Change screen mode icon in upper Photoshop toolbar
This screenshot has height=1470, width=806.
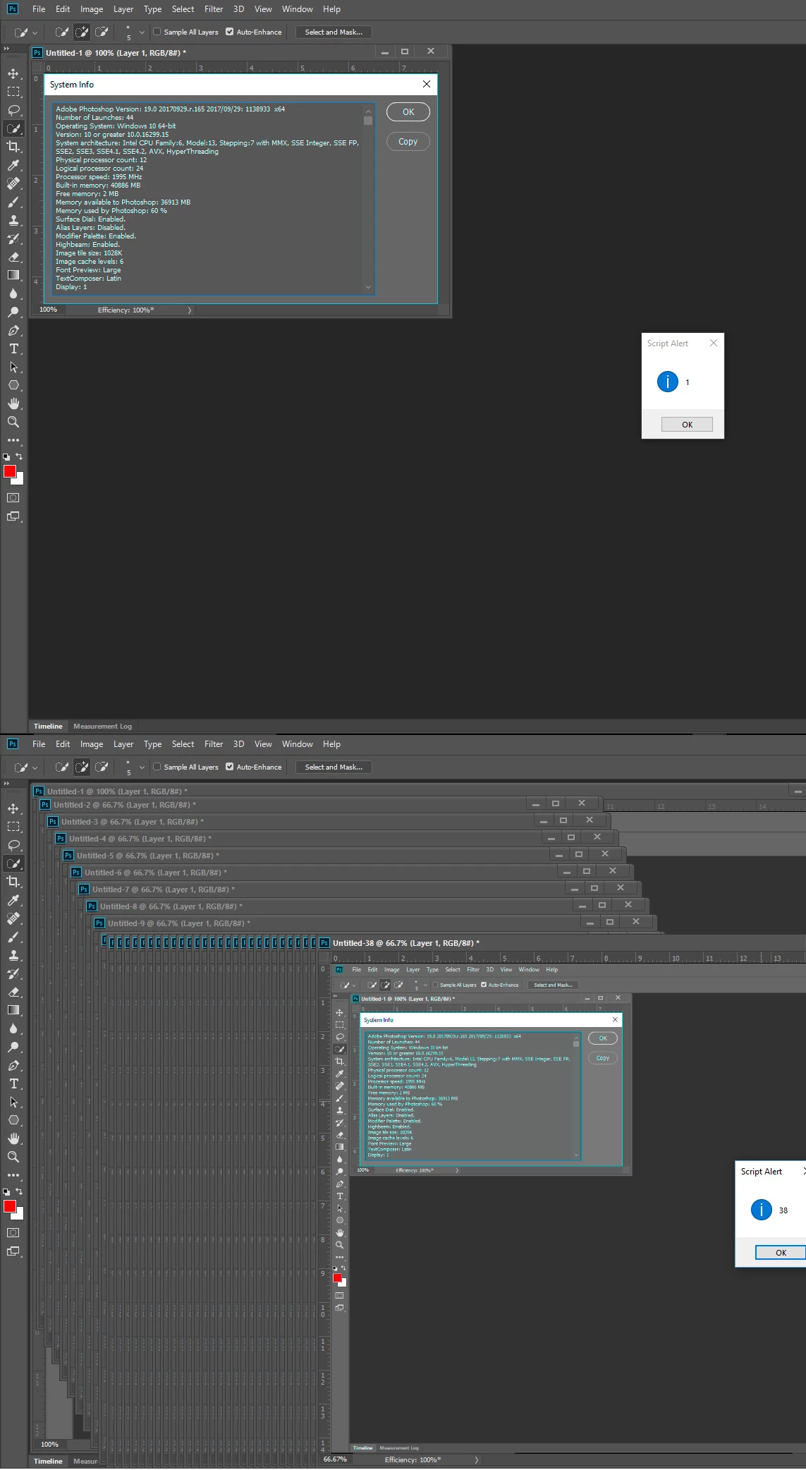[13, 516]
